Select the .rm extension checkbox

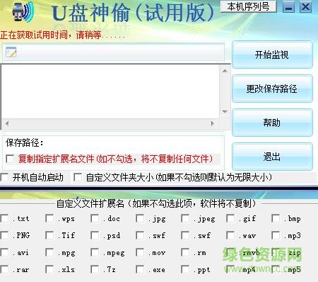185,252
